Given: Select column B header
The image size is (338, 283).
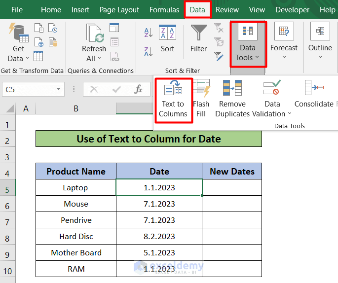Looking at the screenshot, I should (x=76, y=108).
